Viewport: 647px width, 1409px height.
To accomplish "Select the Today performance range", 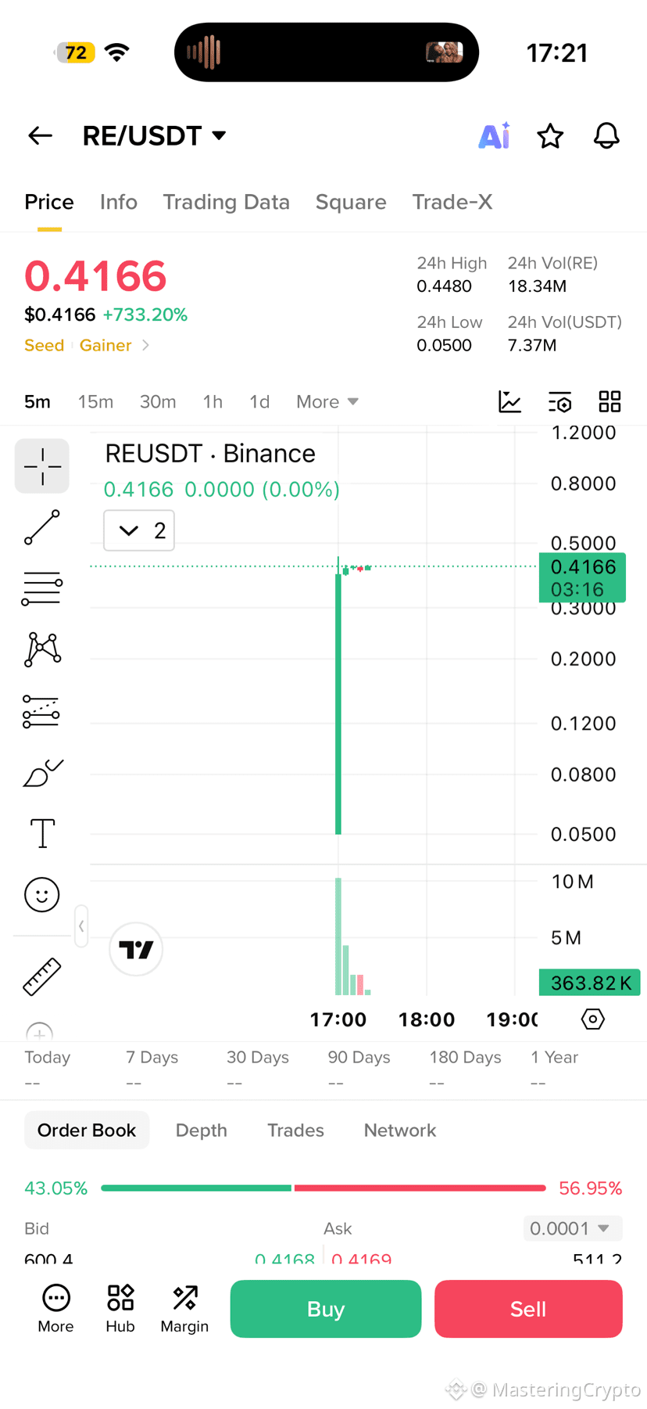I will pyautogui.click(x=48, y=1069).
